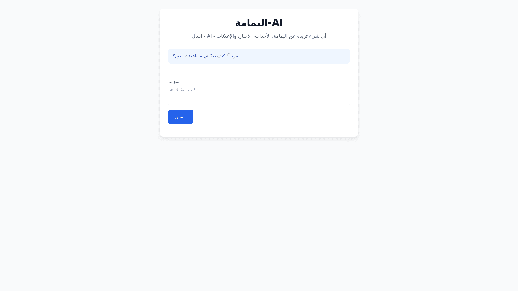This screenshot has width=518, height=291.
Task: Click the divider line above سؤالك
Action: coord(259,72)
